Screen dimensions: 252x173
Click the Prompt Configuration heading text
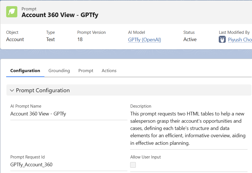click(x=43, y=90)
